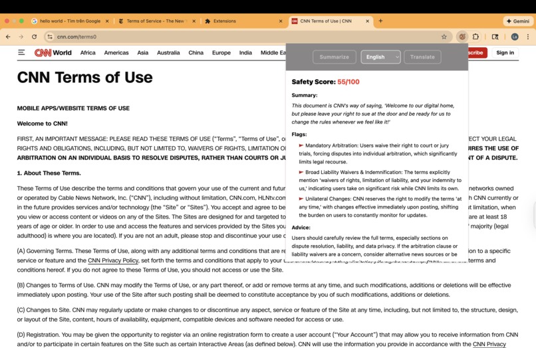Click the red Subscribe button
536x348 pixels.
click(x=477, y=52)
